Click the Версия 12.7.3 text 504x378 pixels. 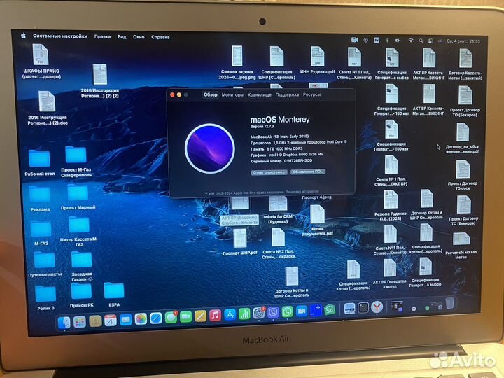click(262, 126)
